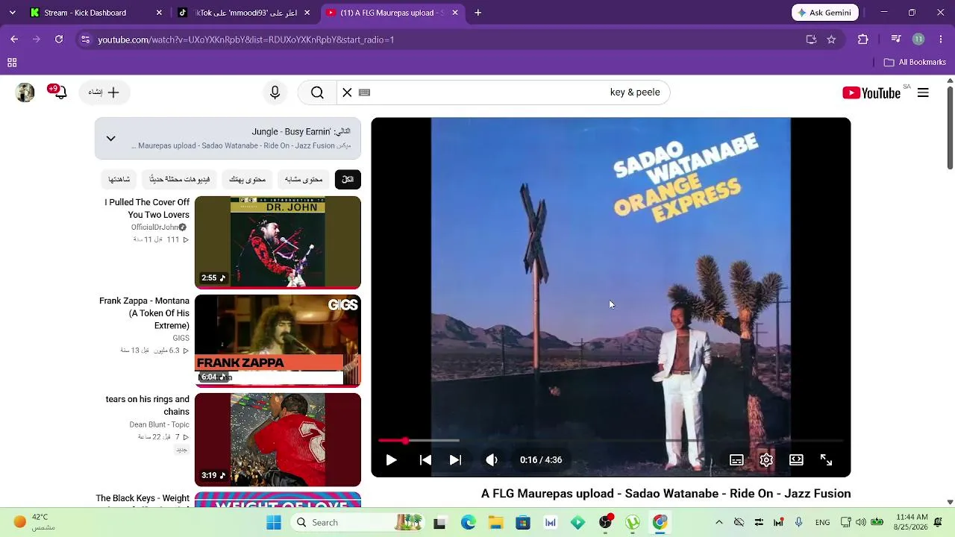
Task: Open Chrome media controls
Action: 896,40
